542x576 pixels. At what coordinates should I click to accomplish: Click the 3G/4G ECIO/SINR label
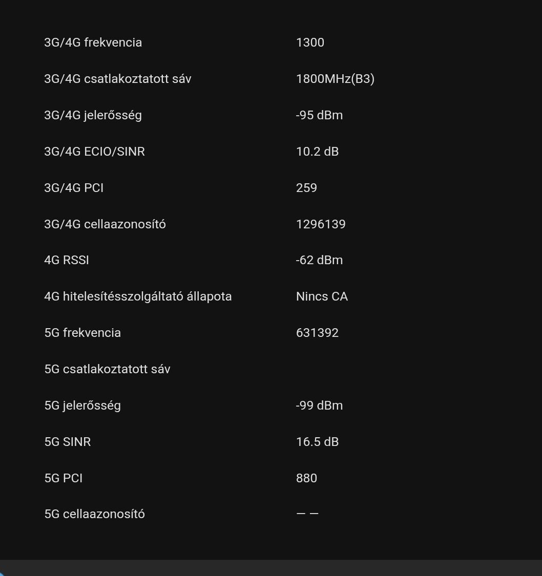pos(94,152)
